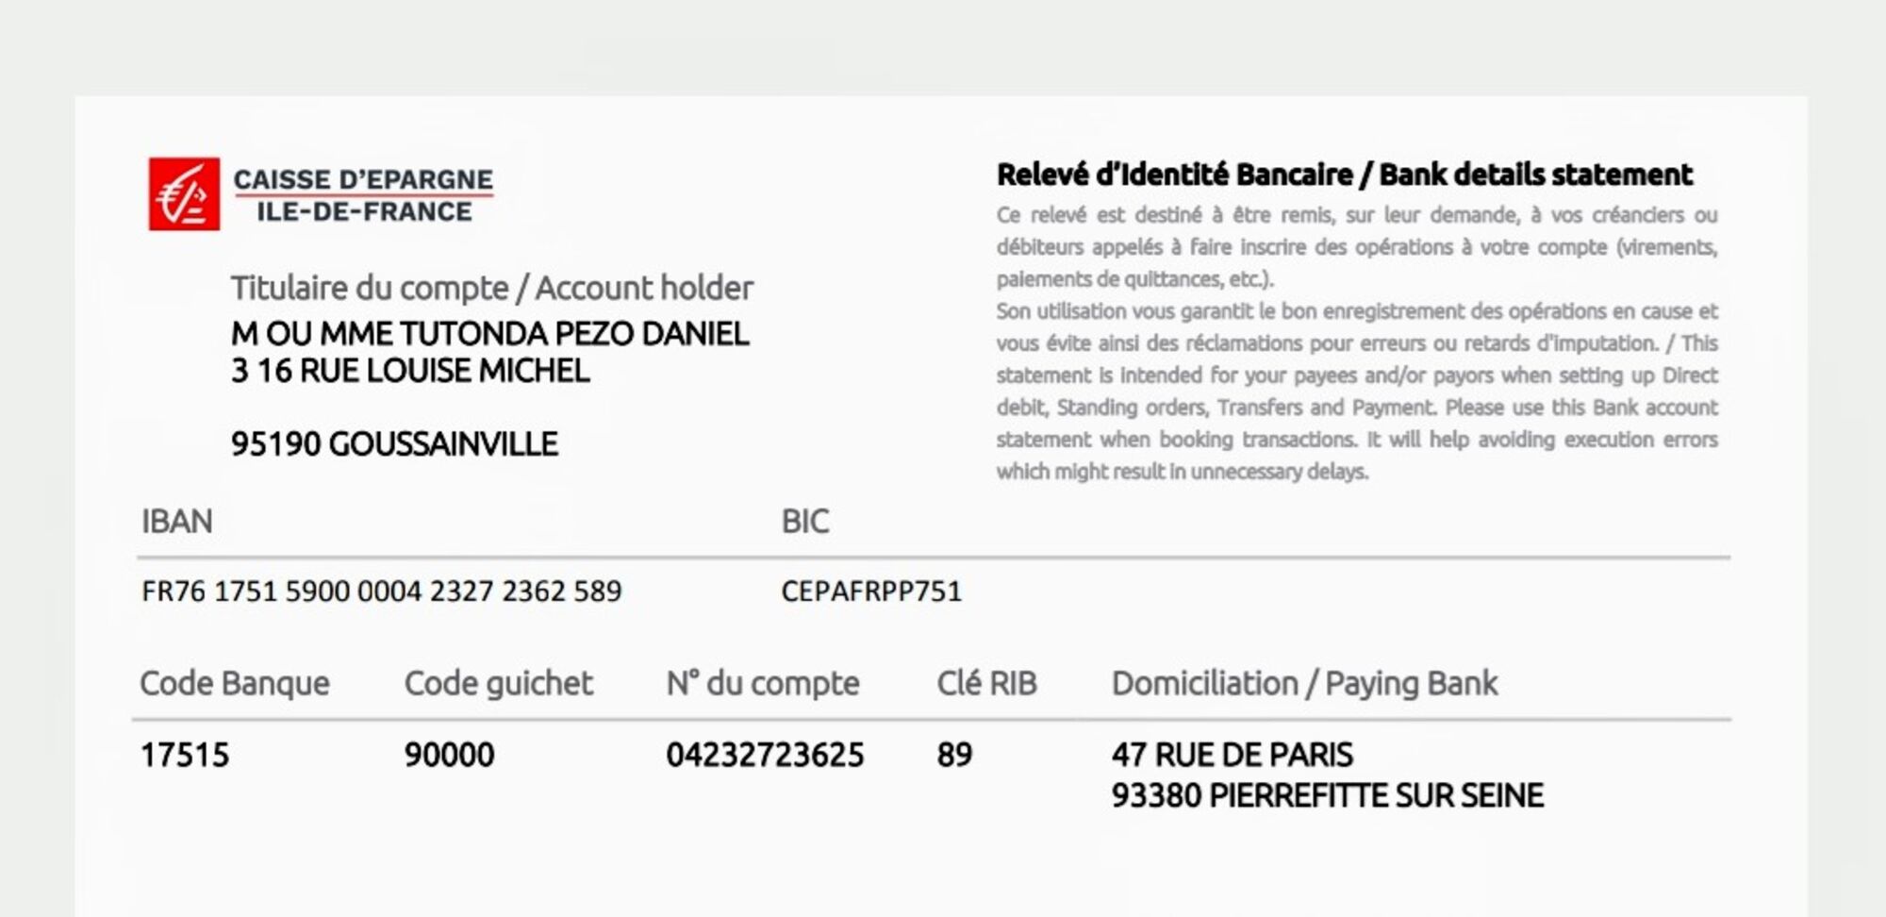Click the 95190 GOUSSAINVILLE postal line
The image size is (1886, 917).
point(394,443)
